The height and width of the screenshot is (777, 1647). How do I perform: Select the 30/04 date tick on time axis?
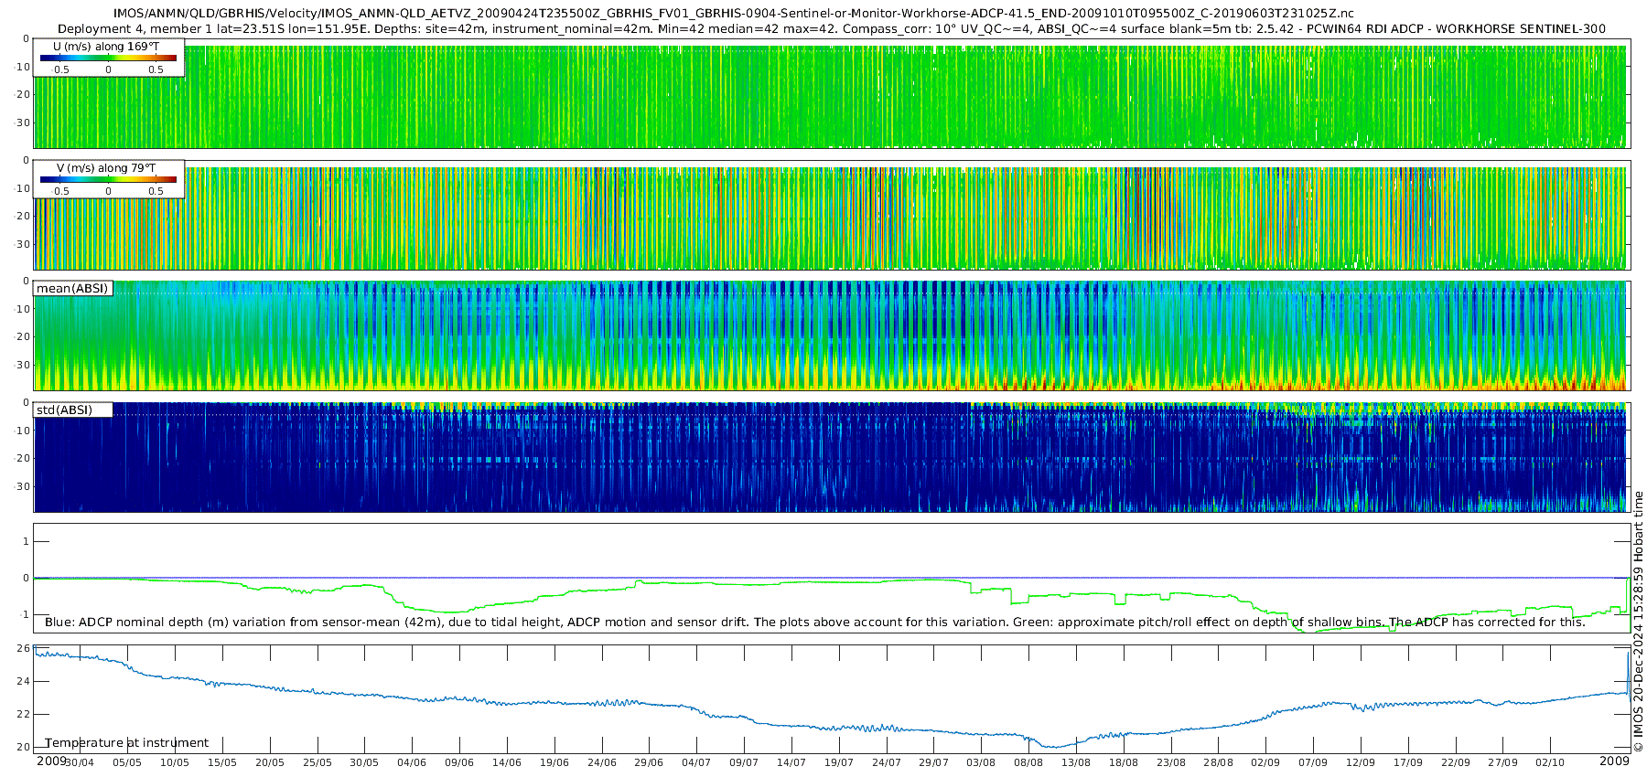coord(80,762)
